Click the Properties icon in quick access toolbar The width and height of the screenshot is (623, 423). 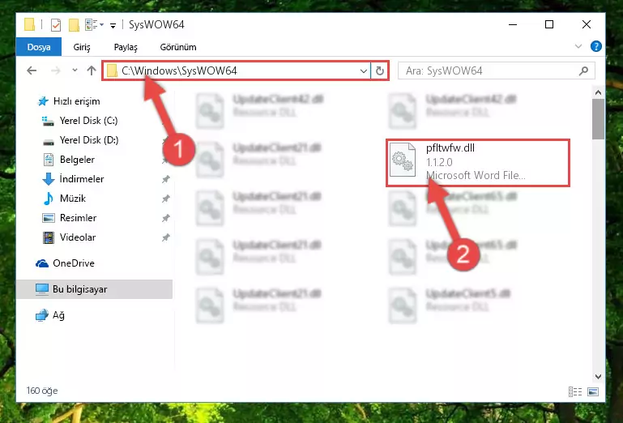tap(56, 25)
